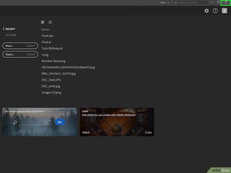Open recent file 78c13d64695ccd3109702f5e2d8eaf71.png

coord(68,67)
